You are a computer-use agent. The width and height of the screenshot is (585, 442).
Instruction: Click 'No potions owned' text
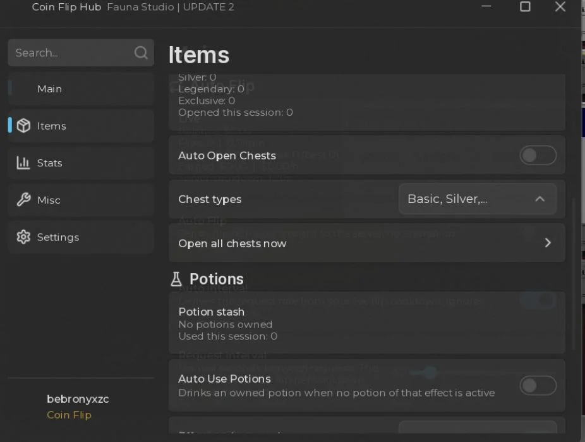pos(226,324)
